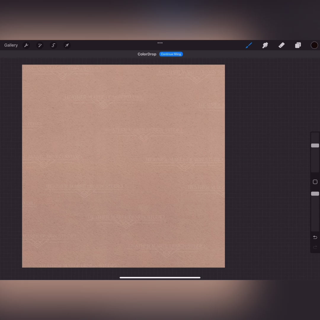
Task: Select the Smudge tool
Action: (265, 45)
